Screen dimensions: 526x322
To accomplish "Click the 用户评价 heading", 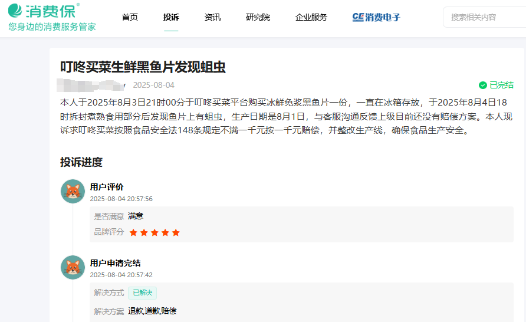I will [x=107, y=187].
